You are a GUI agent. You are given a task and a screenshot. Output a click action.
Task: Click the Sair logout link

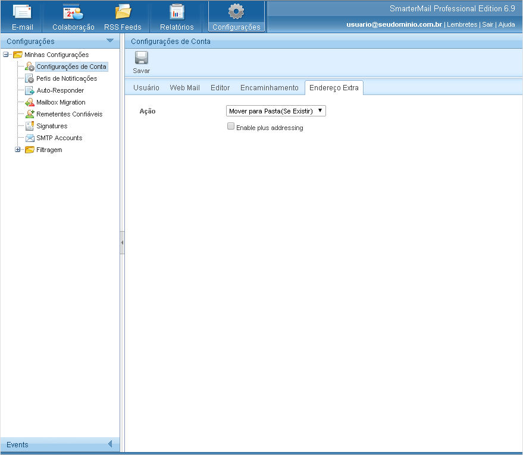[487, 25]
